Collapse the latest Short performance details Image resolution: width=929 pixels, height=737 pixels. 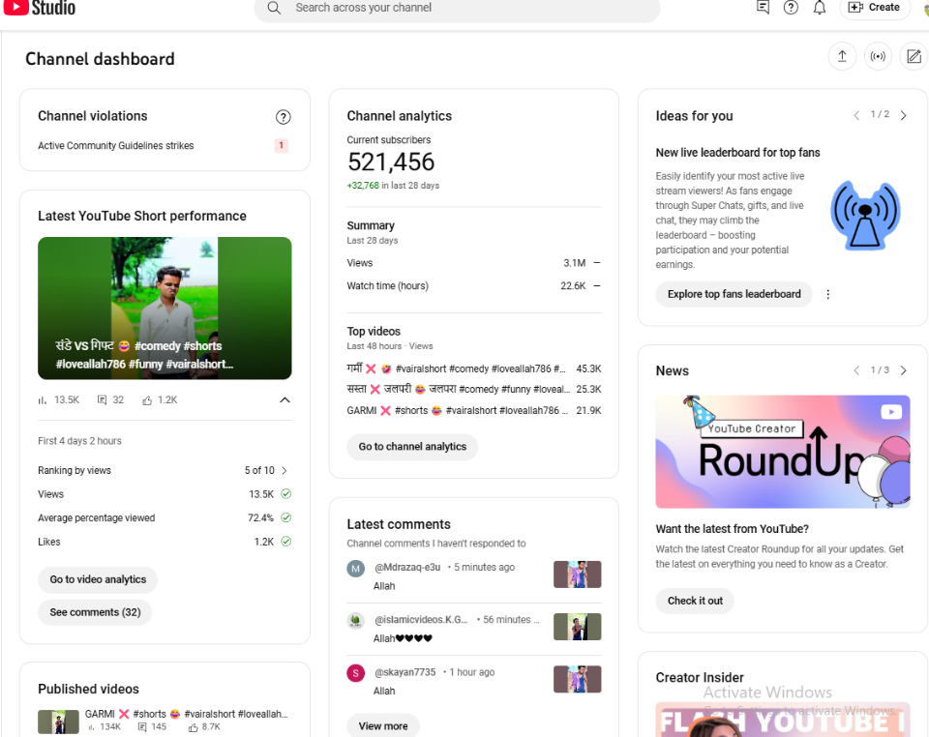tap(285, 399)
